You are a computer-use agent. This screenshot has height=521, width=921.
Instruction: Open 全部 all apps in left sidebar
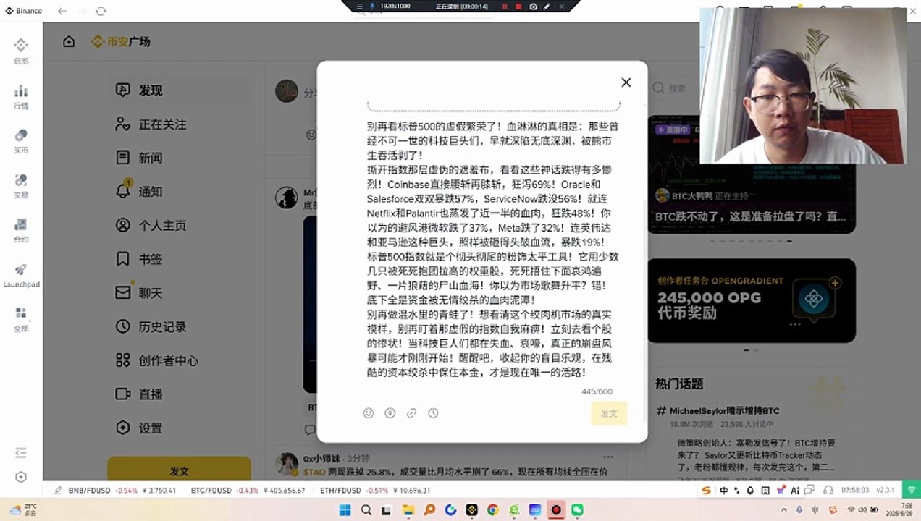click(21, 319)
